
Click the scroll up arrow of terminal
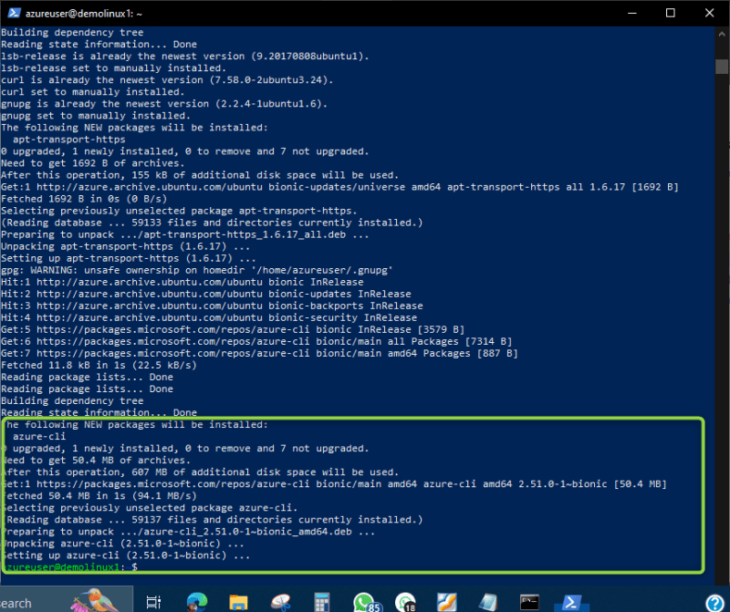click(722, 34)
